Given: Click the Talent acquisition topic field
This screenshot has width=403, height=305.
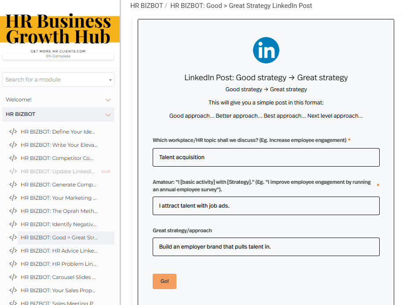Looking at the screenshot, I should click(266, 157).
